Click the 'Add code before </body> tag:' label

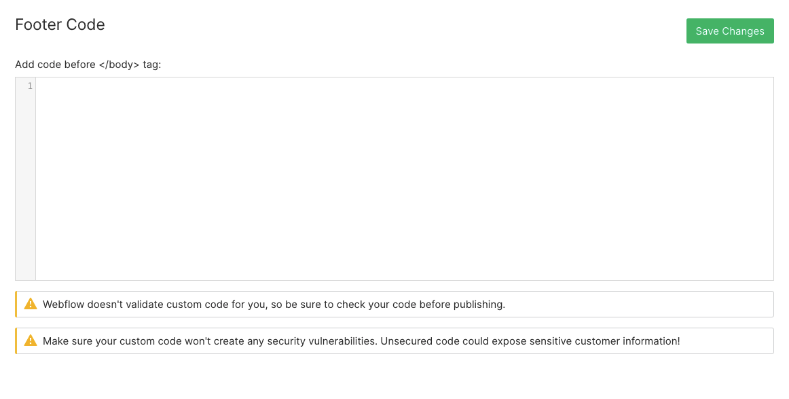click(88, 65)
